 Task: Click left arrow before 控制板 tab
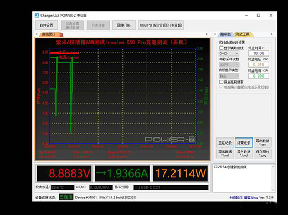[215, 34]
